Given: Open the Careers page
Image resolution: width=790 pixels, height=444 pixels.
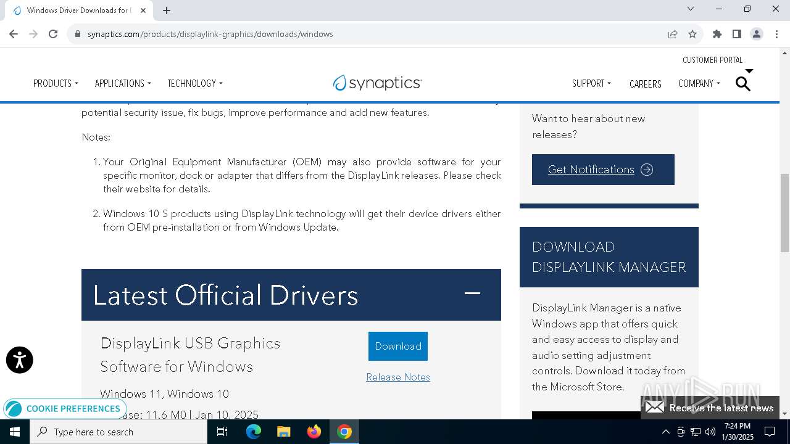Looking at the screenshot, I should point(646,84).
